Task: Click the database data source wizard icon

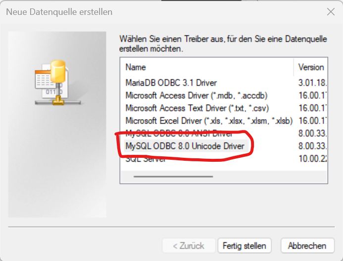Action: [x=58, y=83]
